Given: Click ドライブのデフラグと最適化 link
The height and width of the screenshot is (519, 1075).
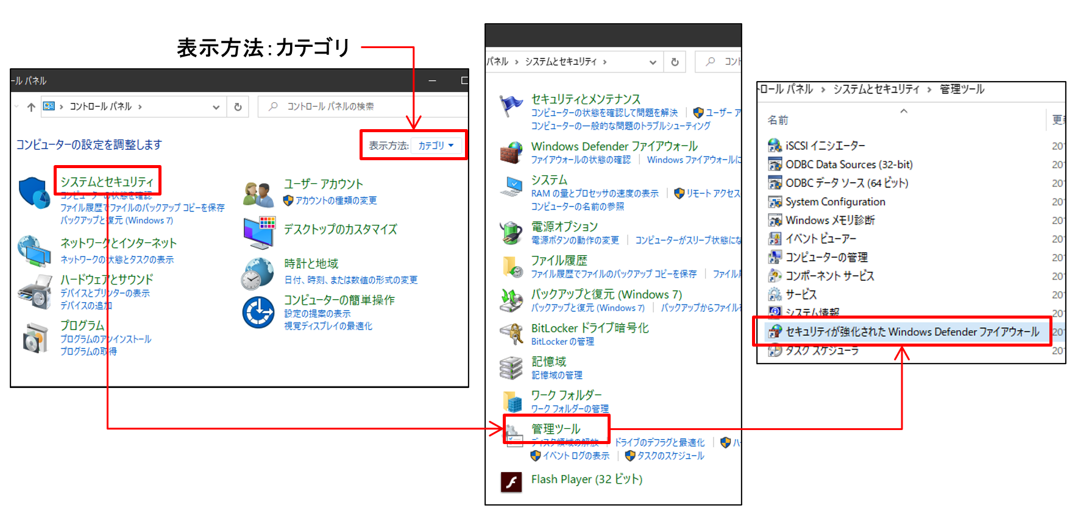Looking at the screenshot, I should (x=659, y=442).
